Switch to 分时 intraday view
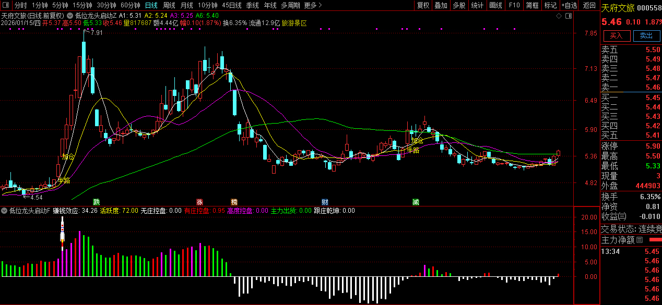The image size is (662, 305). pos(20,5)
